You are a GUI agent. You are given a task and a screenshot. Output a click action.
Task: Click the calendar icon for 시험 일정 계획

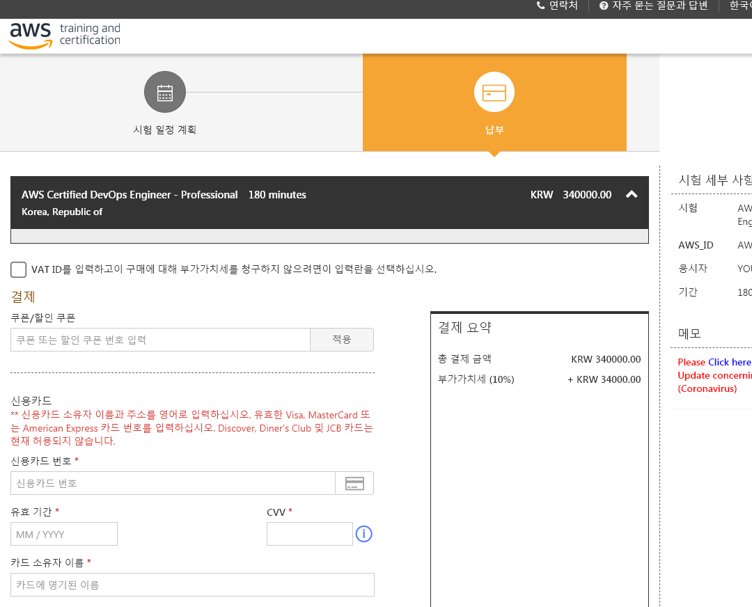165,92
